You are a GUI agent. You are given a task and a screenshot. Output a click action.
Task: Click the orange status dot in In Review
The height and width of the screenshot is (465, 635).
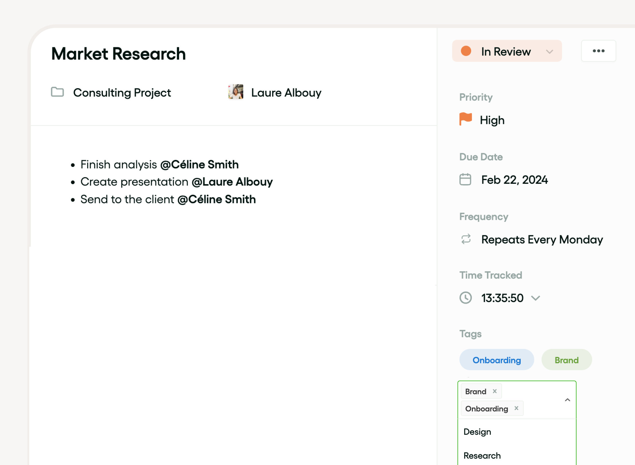pos(466,51)
